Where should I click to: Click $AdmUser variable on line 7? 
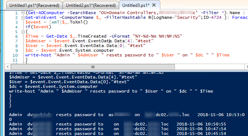tap(35, 41)
